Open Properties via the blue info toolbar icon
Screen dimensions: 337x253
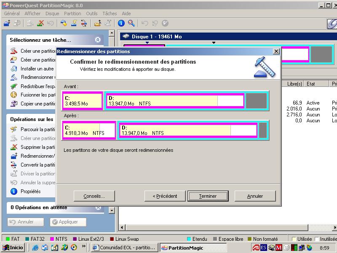(121, 23)
